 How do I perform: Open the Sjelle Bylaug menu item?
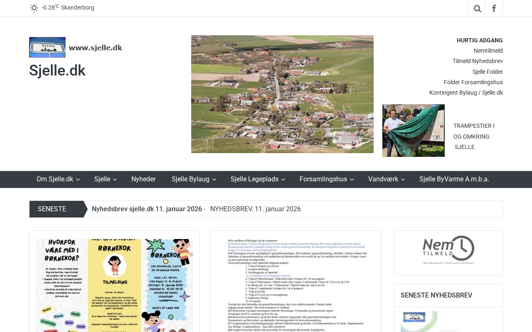[x=190, y=179]
